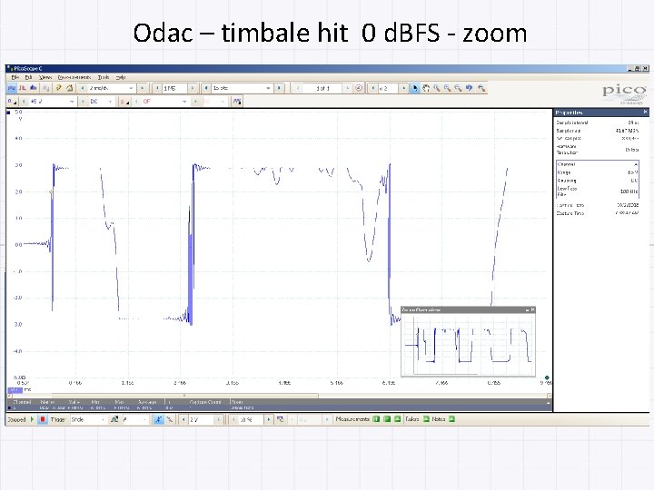Minimize the Zoom Overview window
Viewport: 654px width, 490px height.
click(527, 310)
